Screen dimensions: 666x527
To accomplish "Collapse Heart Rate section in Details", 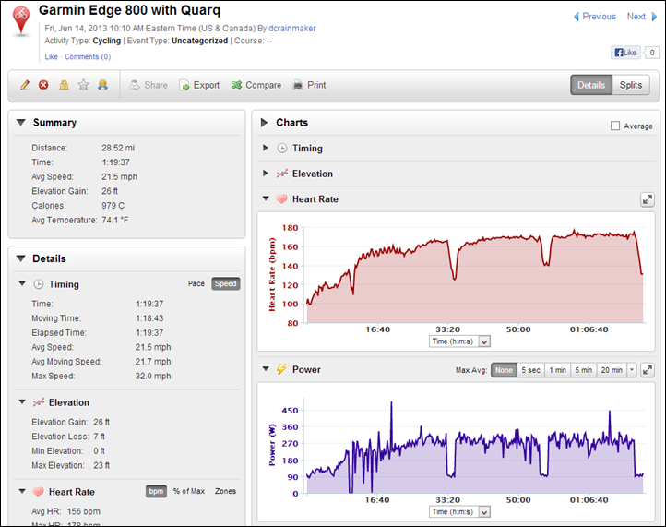I will pos(22,491).
